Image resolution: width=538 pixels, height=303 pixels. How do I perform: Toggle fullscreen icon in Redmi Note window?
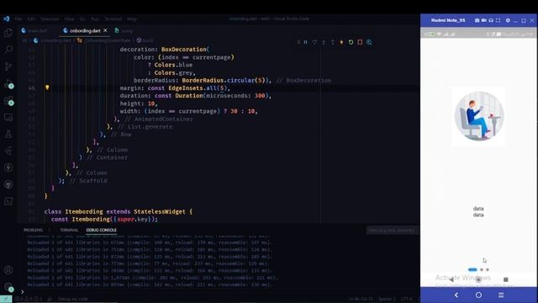point(498,20)
